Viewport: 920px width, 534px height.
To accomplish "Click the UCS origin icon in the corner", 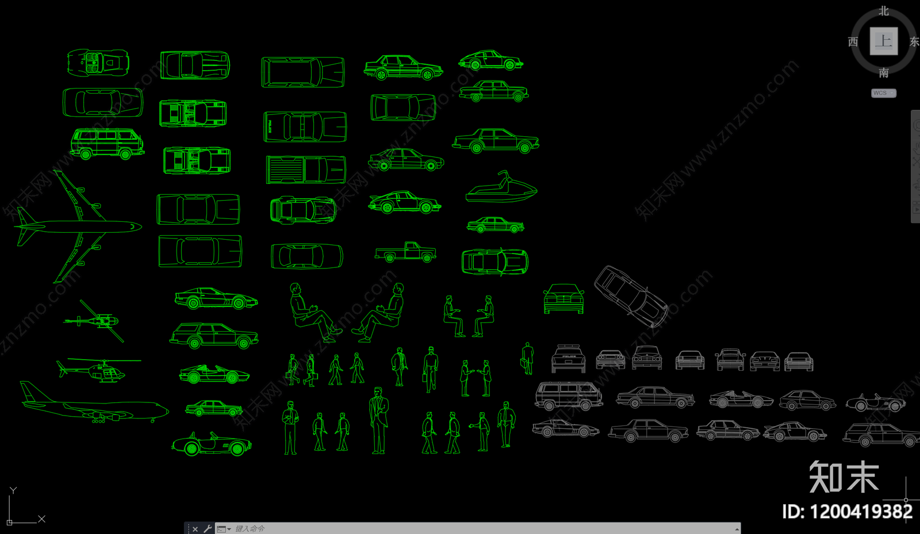I will [10, 522].
